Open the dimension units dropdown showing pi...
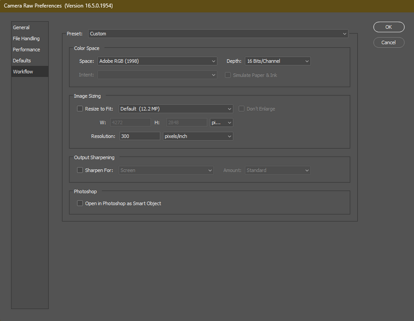 pos(221,123)
